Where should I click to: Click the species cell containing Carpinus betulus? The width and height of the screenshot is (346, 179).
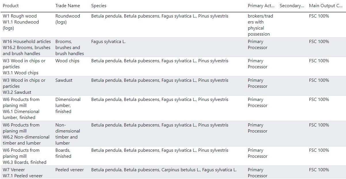164,170
